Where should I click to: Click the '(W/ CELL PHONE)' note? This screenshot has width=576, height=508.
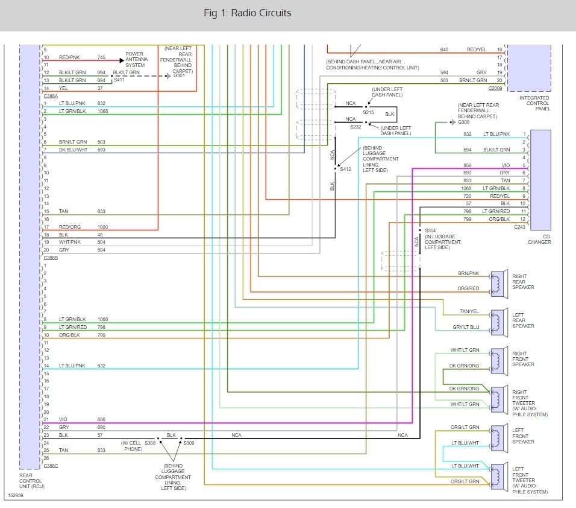pyautogui.click(x=131, y=446)
